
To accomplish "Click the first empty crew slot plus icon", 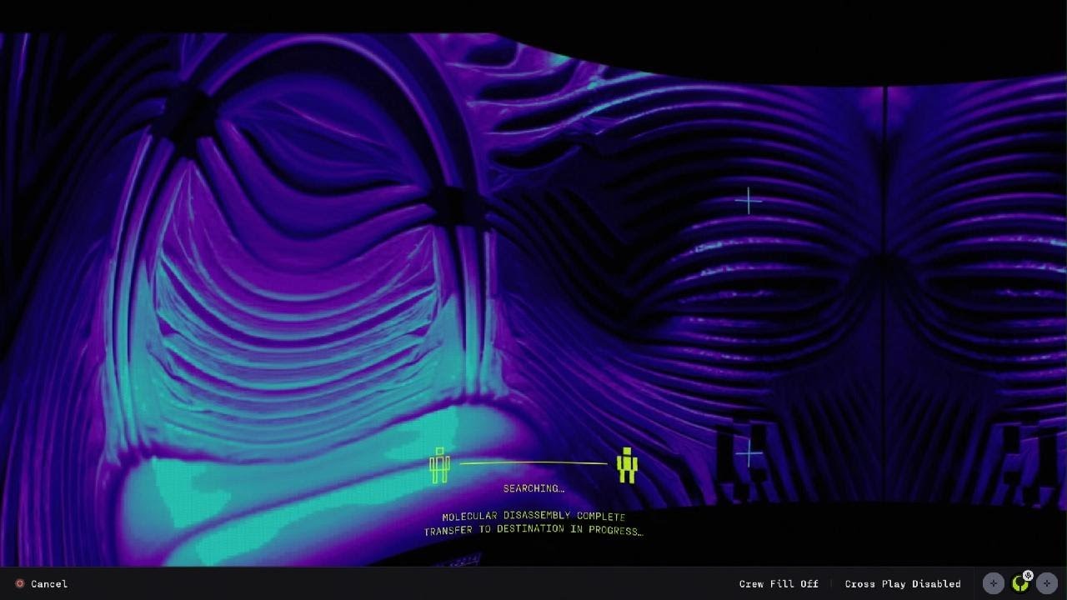I will [x=993, y=583].
